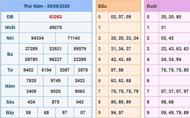Select Đuôi row 5 values 75, 75, 75, 85
The width and height of the screenshot is (190, 118).
[x=175, y=70]
